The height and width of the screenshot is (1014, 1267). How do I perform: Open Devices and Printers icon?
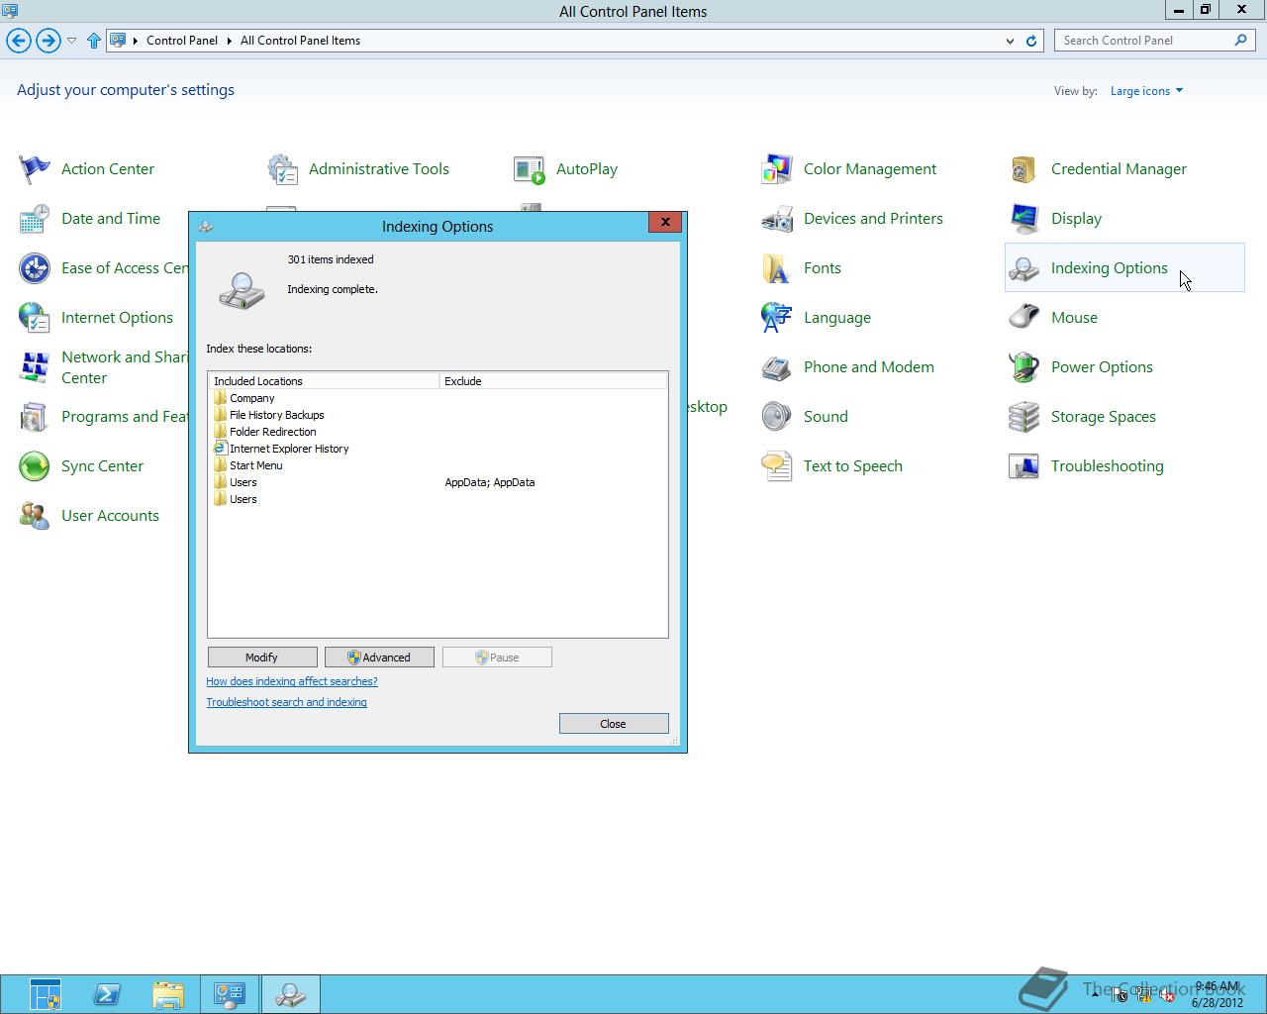coord(777,219)
